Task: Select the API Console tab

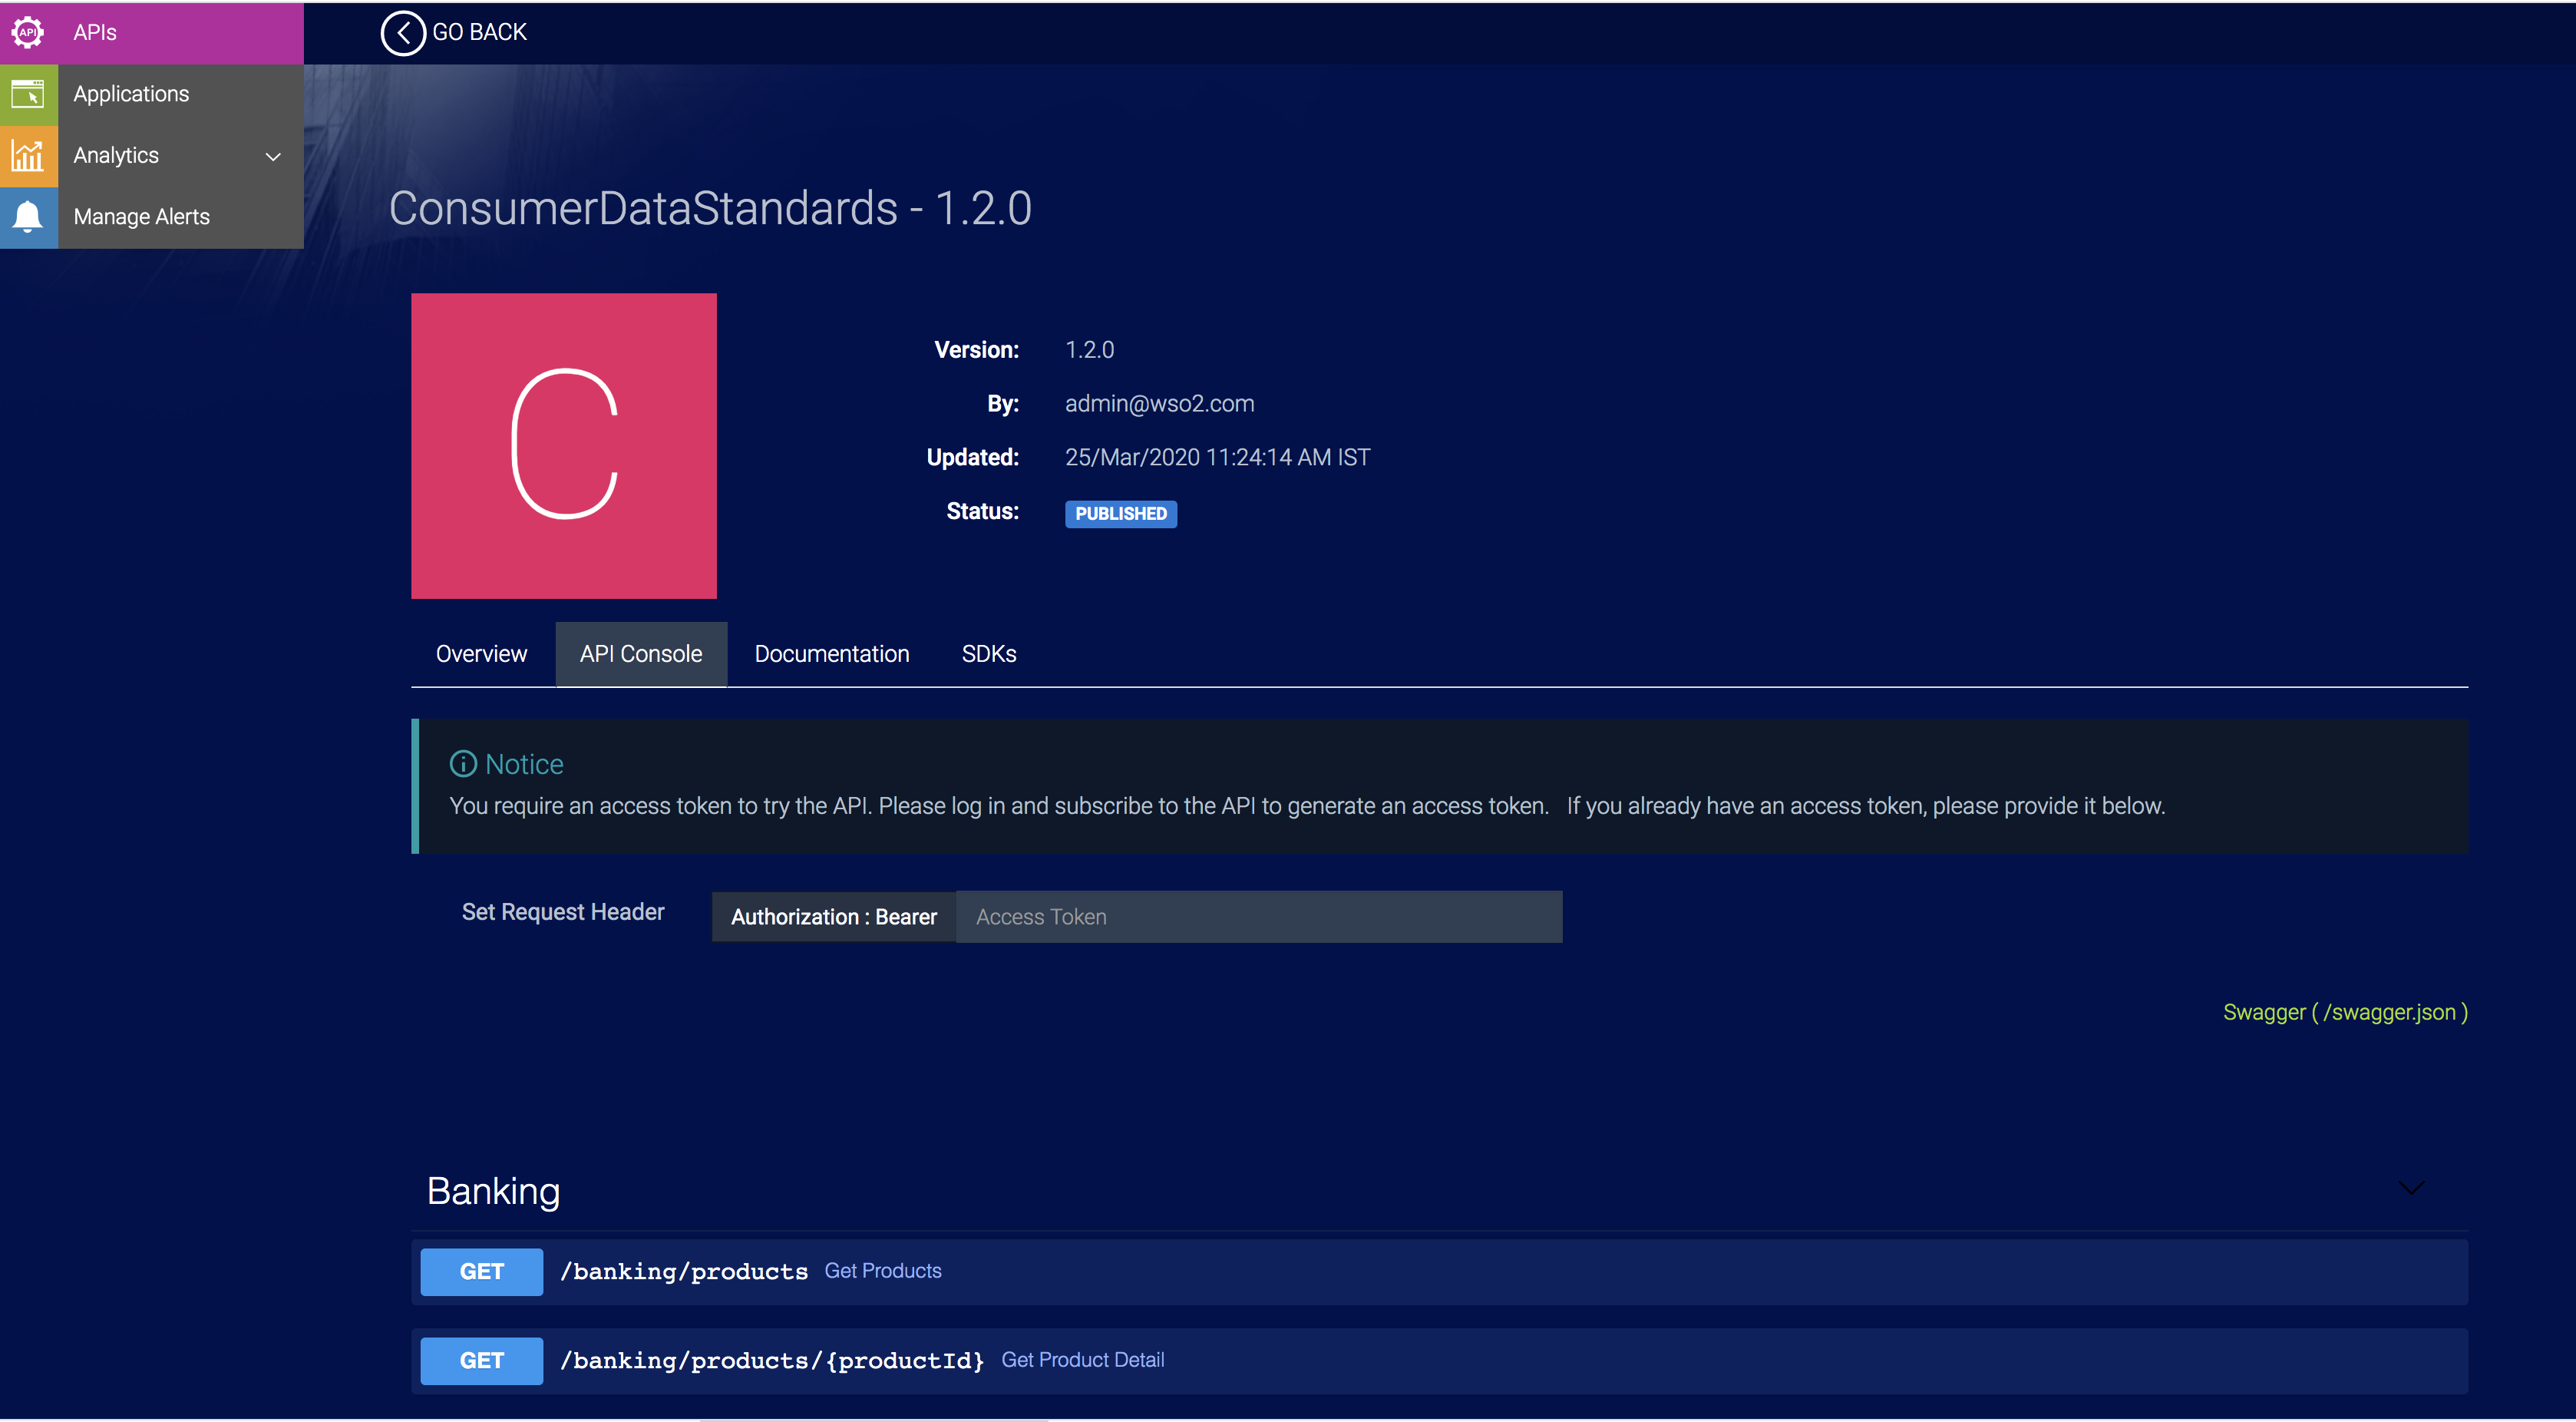Action: click(x=641, y=654)
